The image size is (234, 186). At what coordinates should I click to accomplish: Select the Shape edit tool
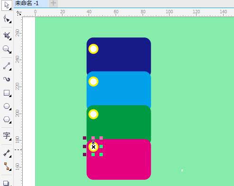pos(7,19)
